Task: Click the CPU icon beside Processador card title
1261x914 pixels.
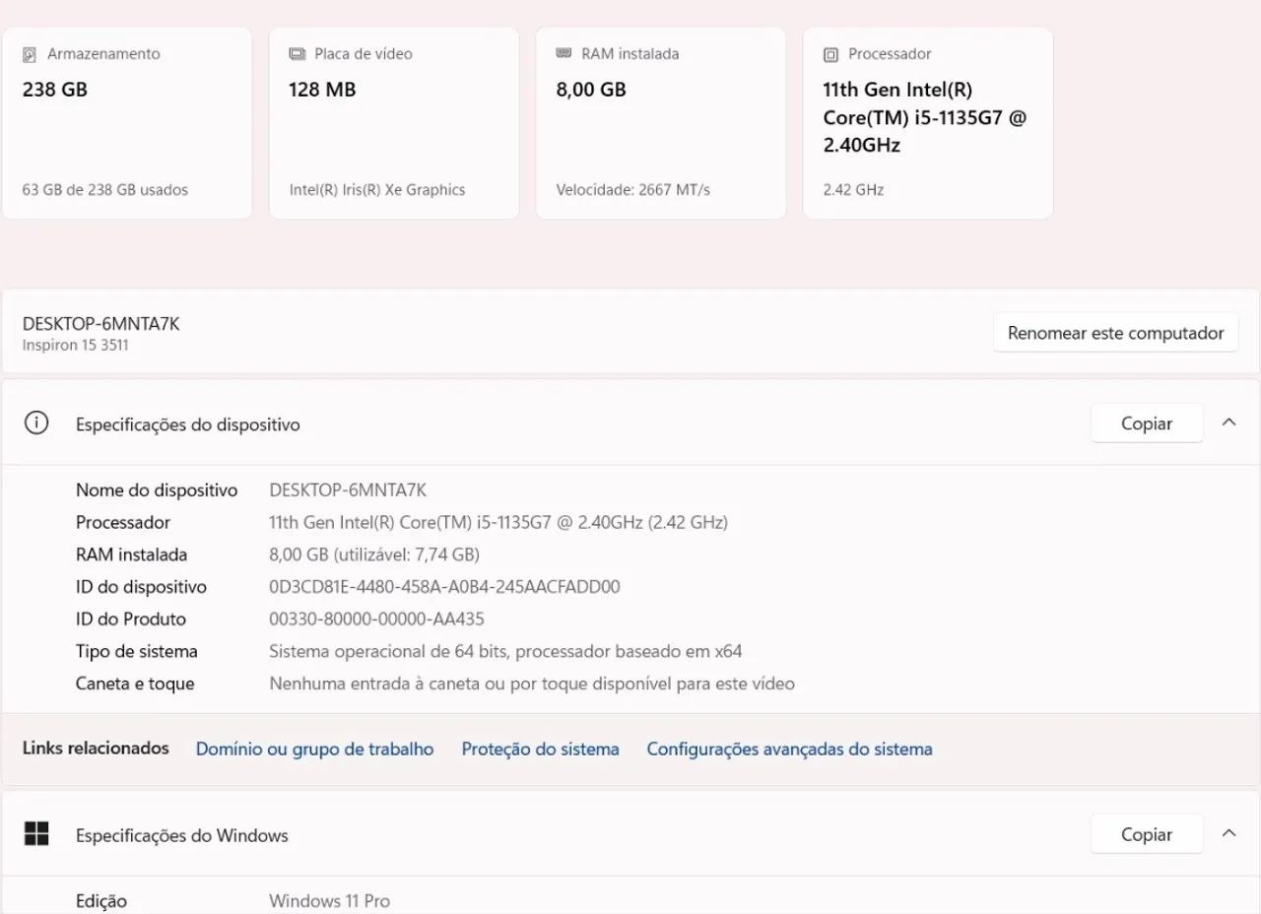Action: click(x=830, y=54)
